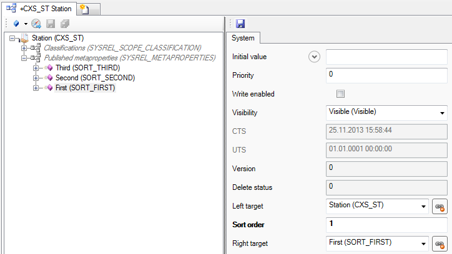Click the purple icon of Third metaproperty
Image resolution: width=452 pixels, height=254 pixels.
(49, 68)
